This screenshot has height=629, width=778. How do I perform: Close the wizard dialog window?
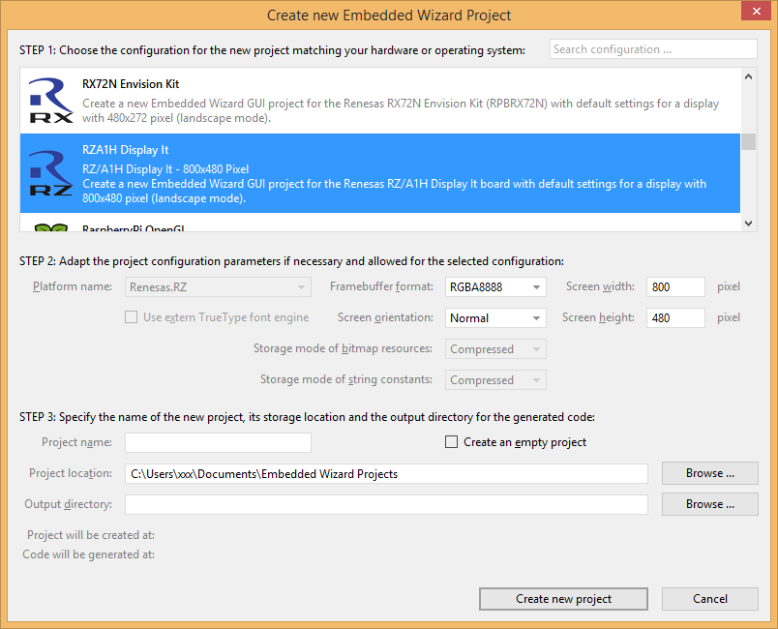[x=754, y=12]
